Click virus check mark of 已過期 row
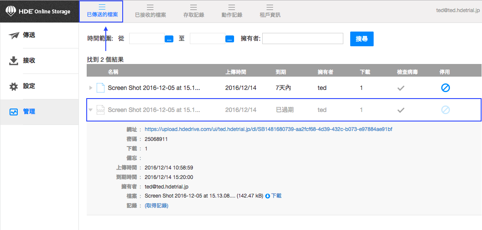 pyautogui.click(x=400, y=110)
